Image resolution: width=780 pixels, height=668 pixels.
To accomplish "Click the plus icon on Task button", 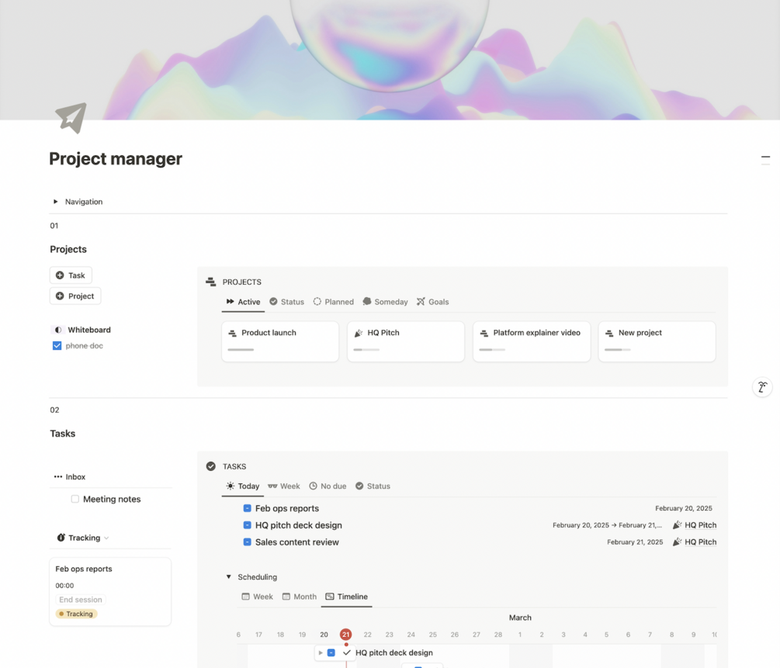I will click(x=60, y=275).
